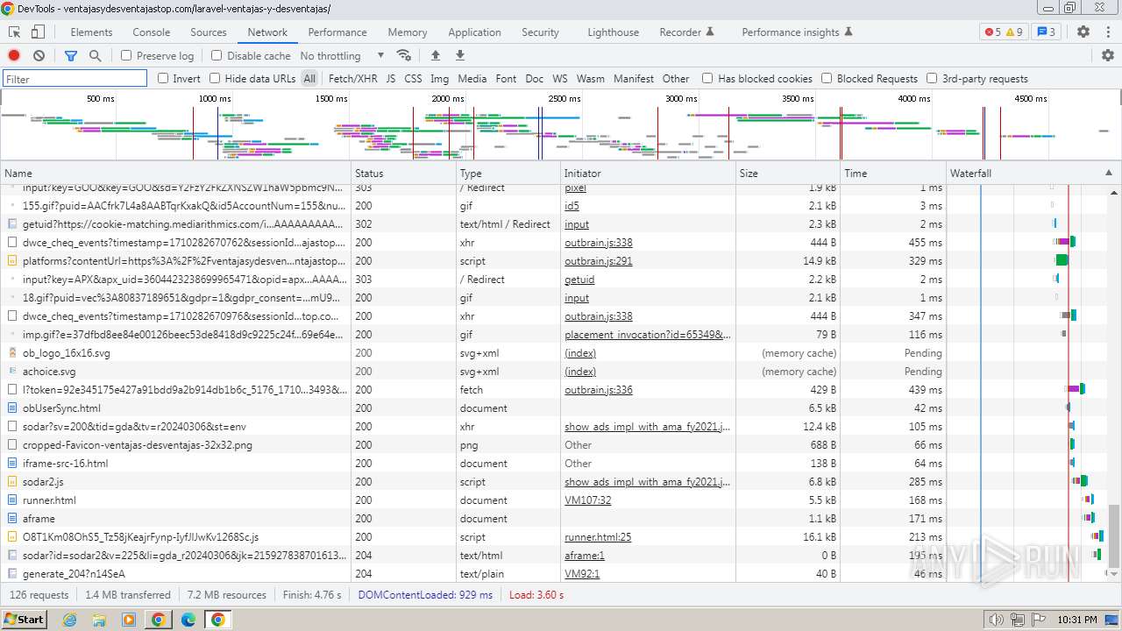Filter requests by Img type
This screenshot has width=1122, height=631.
[440, 78]
